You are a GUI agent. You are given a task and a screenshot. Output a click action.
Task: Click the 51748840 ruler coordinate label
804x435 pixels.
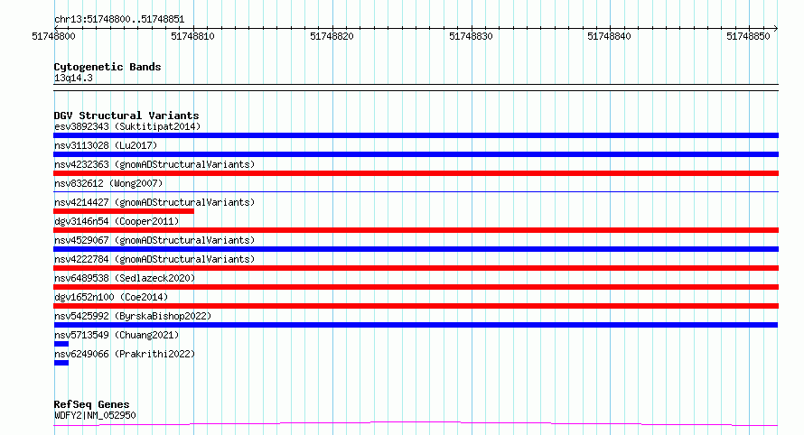(609, 36)
